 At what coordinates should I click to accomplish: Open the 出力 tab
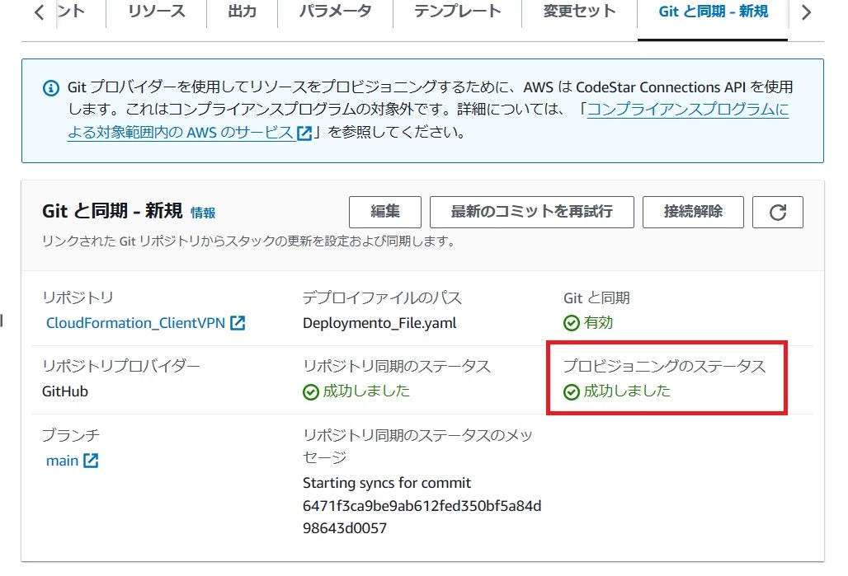243,12
